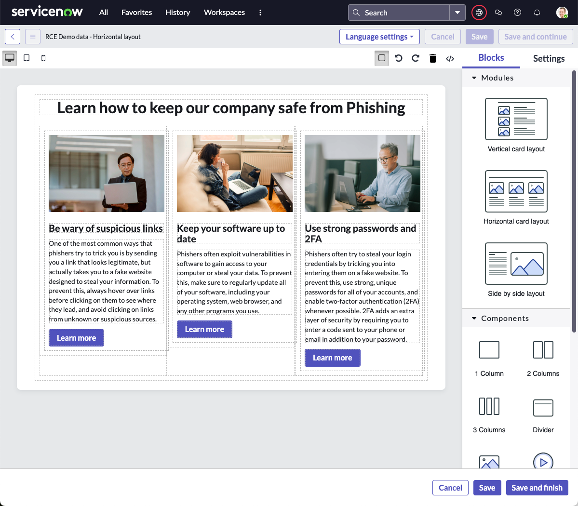The image size is (578, 506).
Task: Open the Favorites menu
Action: [137, 13]
